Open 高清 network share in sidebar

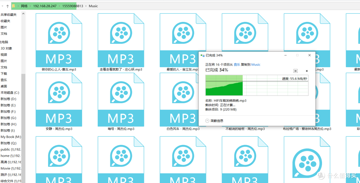(11, 162)
